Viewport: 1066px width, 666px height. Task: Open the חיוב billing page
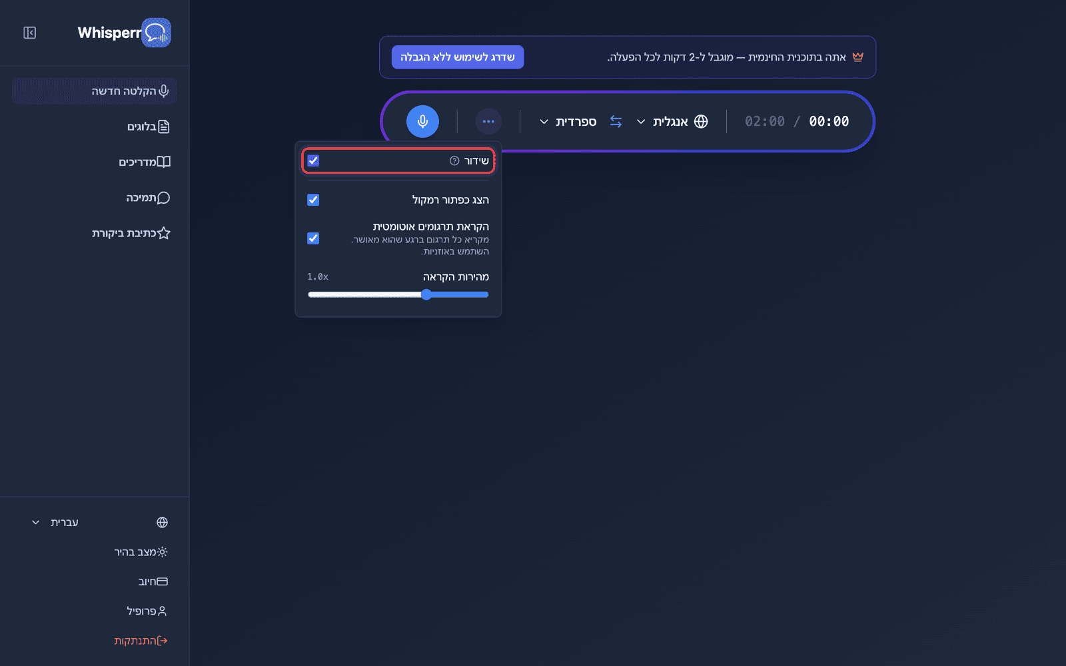pyautogui.click(x=95, y=581)
